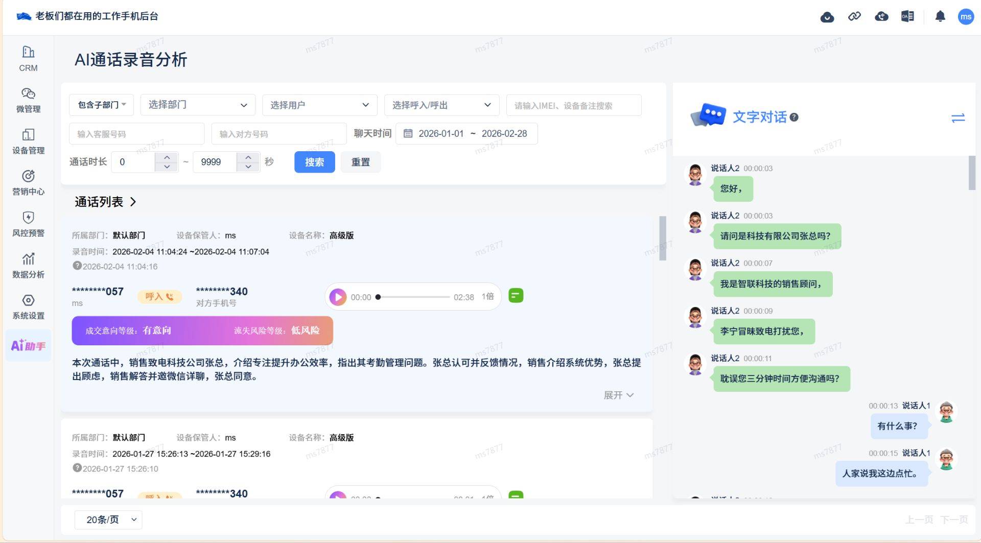Expand the first call summary with 展开

(x=618, y=395)
